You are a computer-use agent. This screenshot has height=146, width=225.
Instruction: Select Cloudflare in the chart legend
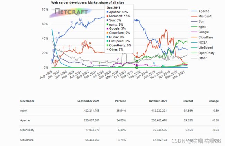pyautogui.click(x=202, y=37)
